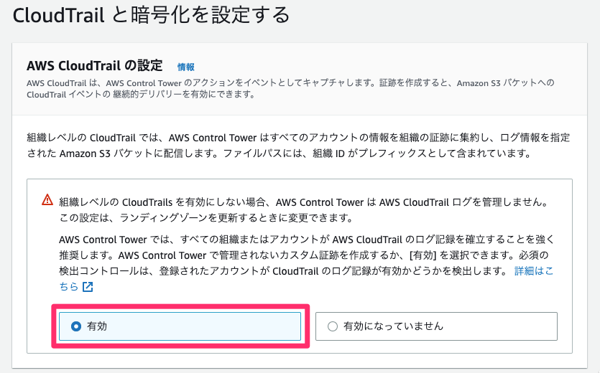Viewport: 600px width, 373px height.
Task: Select the 有効になっていません radio circle
Action: click(x=333, y=326)
